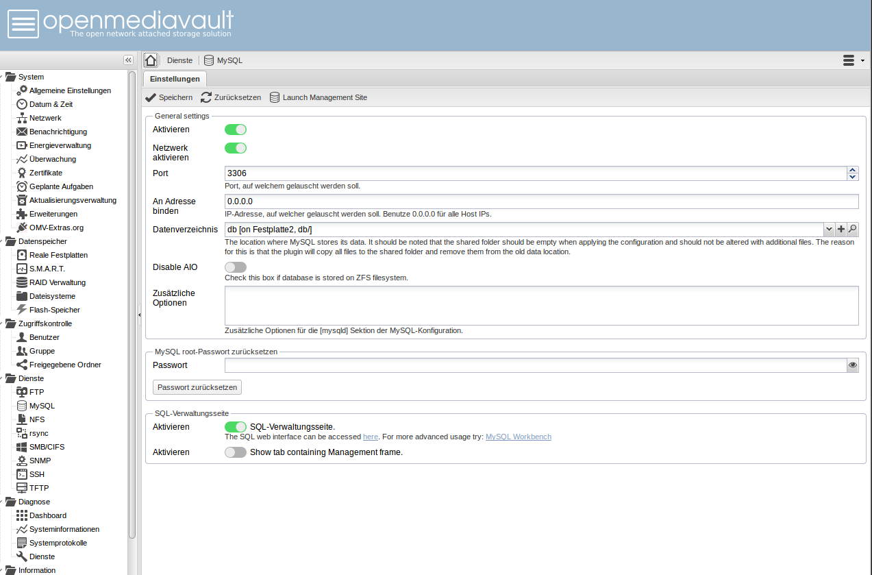Open the 'here' SQL web interface link
This screenshot has height=575, width=872.
tap(371, 437)
